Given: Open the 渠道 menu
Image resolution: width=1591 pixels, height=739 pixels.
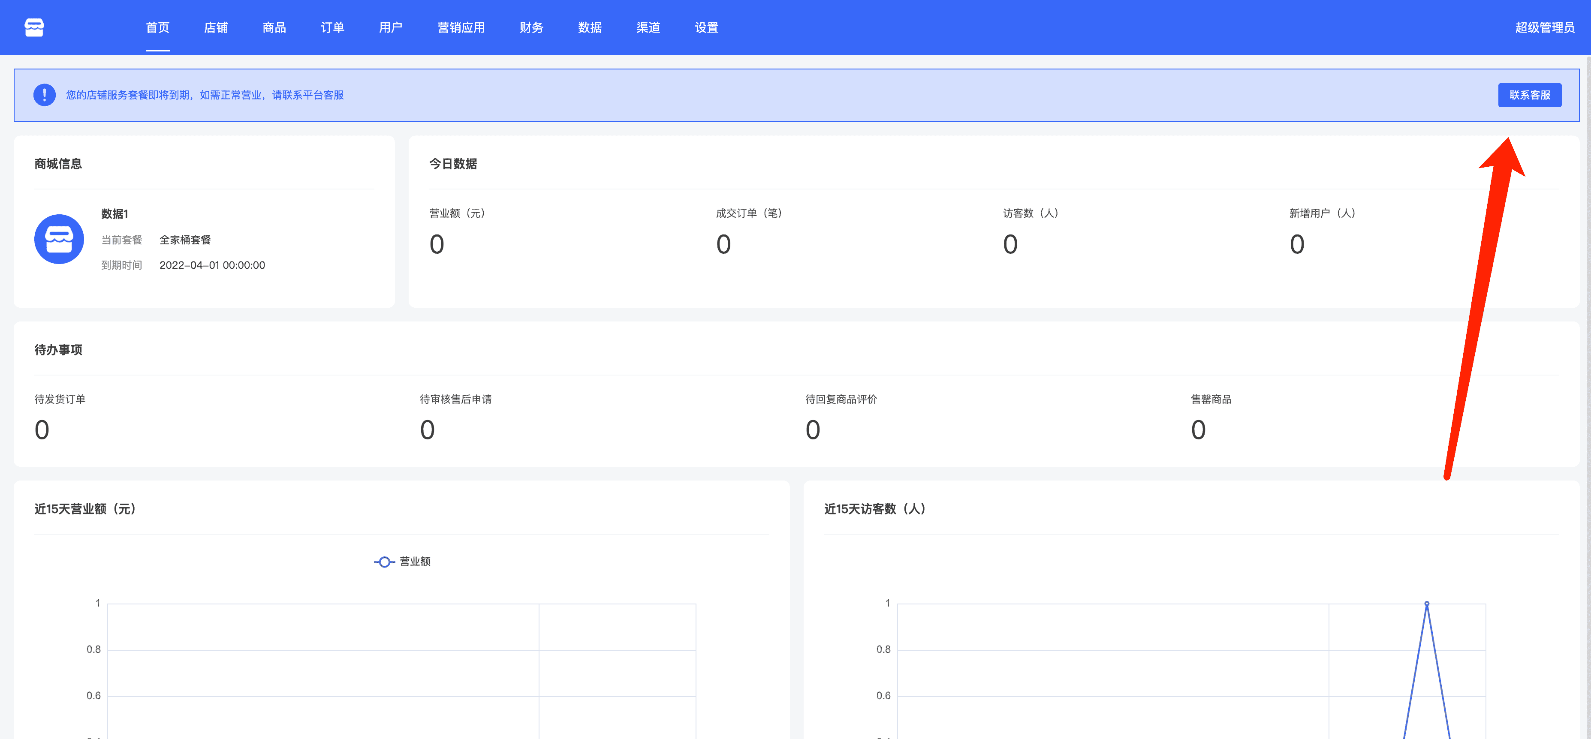Looking at the screenshot, I should point(648,27).
